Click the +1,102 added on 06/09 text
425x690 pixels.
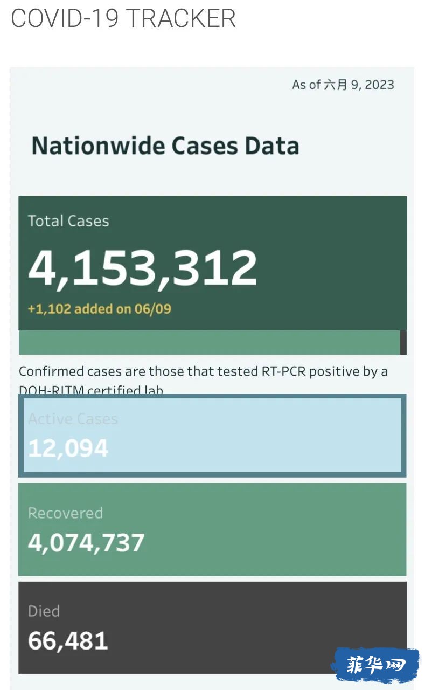[100, 309]
